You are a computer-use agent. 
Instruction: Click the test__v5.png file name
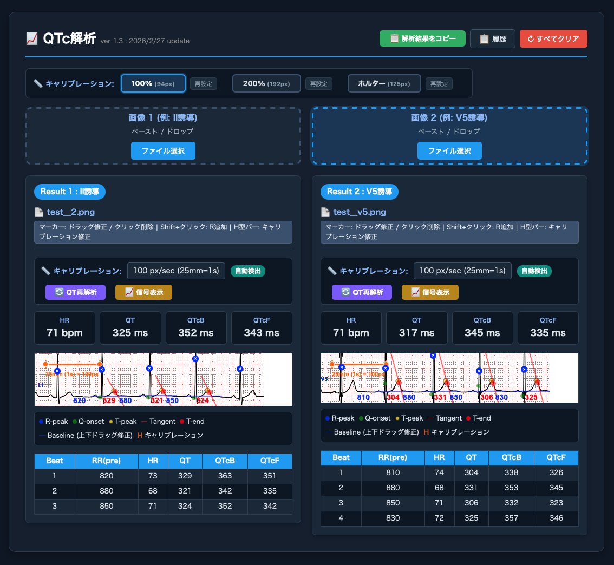point(360,212)
